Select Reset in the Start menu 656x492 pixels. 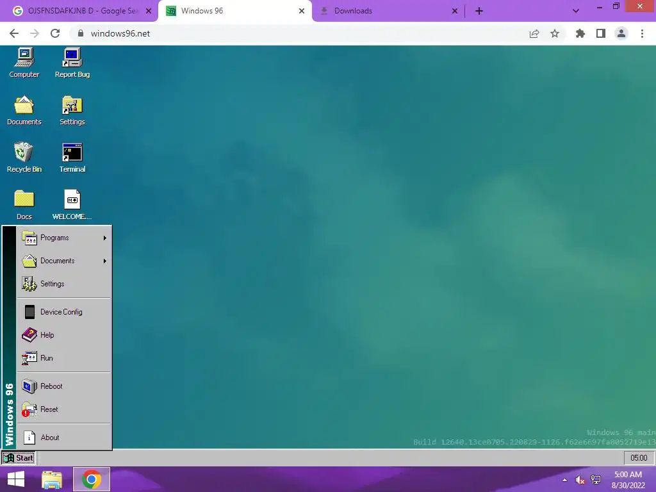point(63,409)
